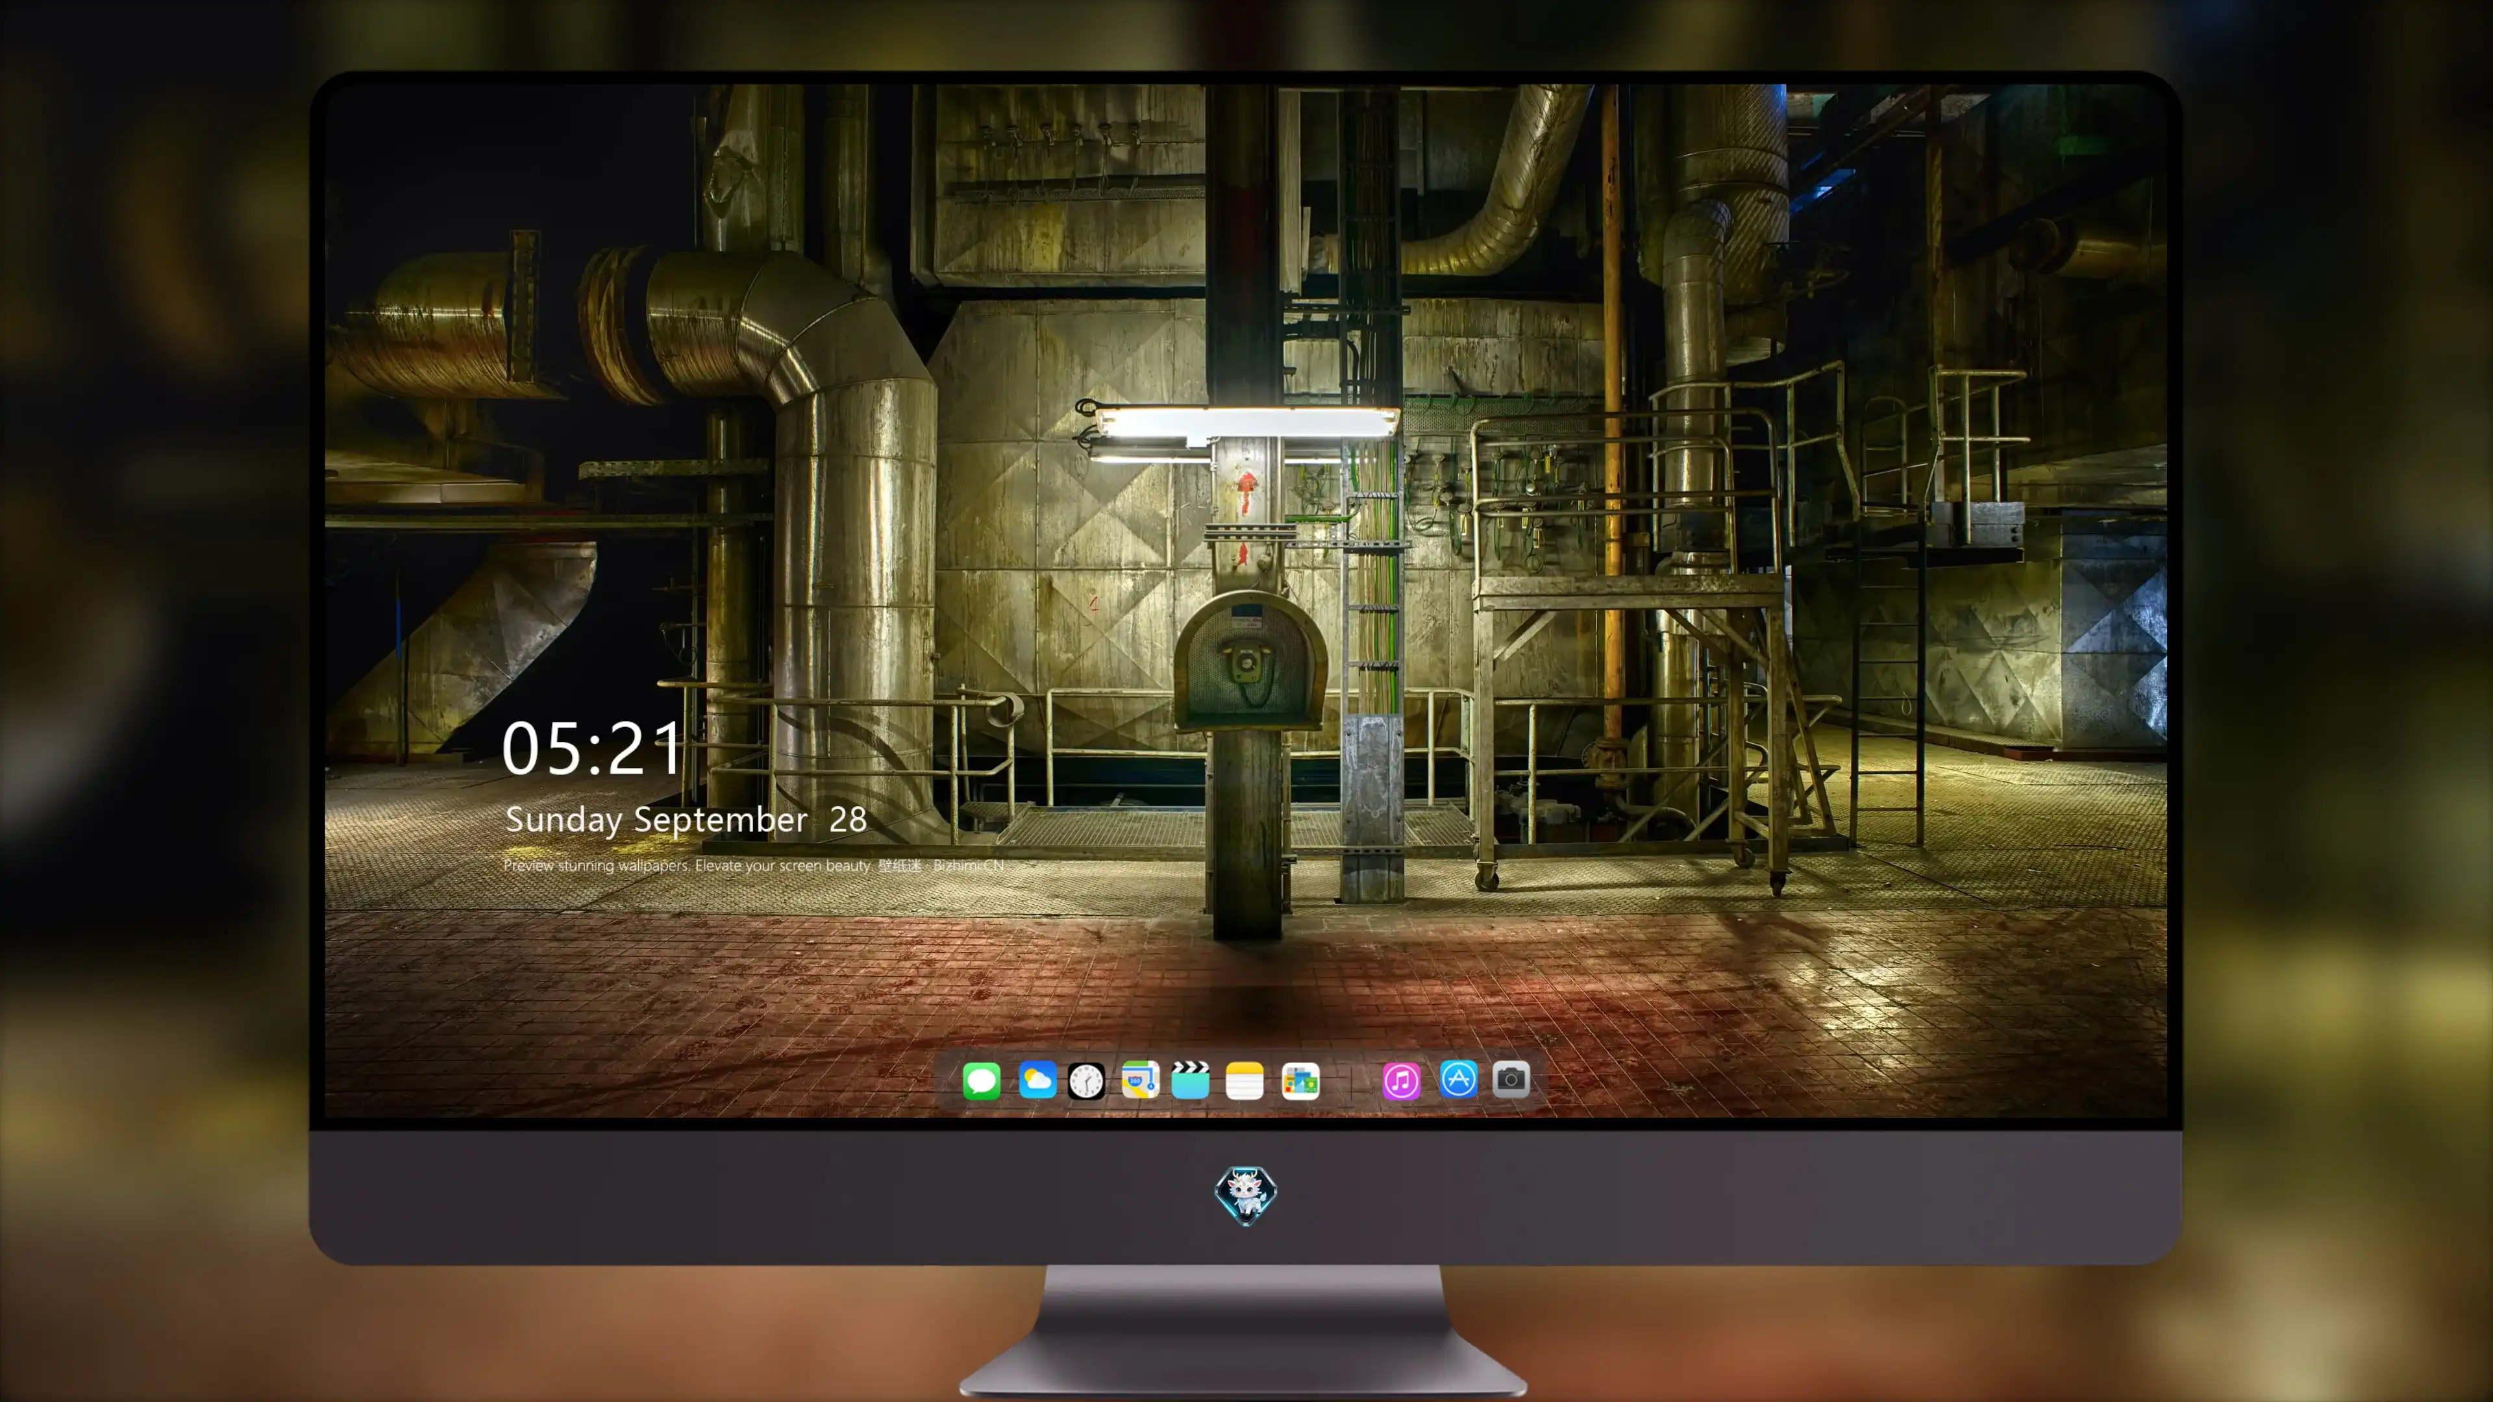2493x1402 pixels.
Task: Launch the pink iTunes music app
Action: 1402,1081
